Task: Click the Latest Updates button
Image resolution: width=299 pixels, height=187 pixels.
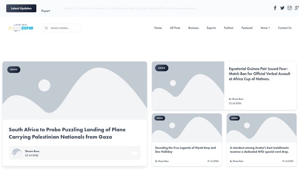Action: click(x=21, y=8)
